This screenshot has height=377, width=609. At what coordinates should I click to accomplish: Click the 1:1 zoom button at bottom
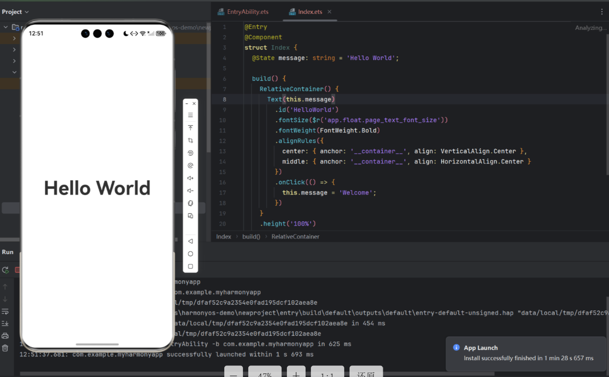[327, 372]
